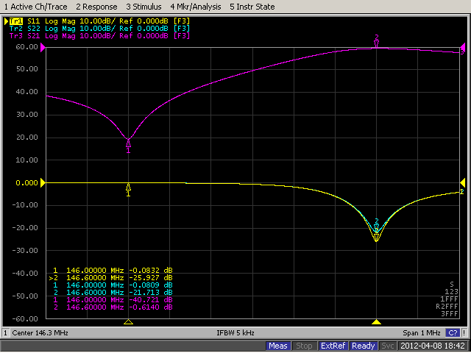This screenshot has height=353, width=471.
Task: Click the magenta reference triangle on the right edge
Action: point(463,47)
